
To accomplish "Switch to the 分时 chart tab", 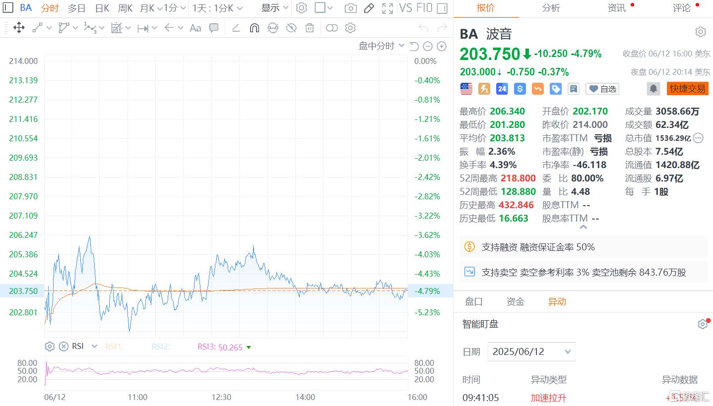I will [x=50, y=8].
